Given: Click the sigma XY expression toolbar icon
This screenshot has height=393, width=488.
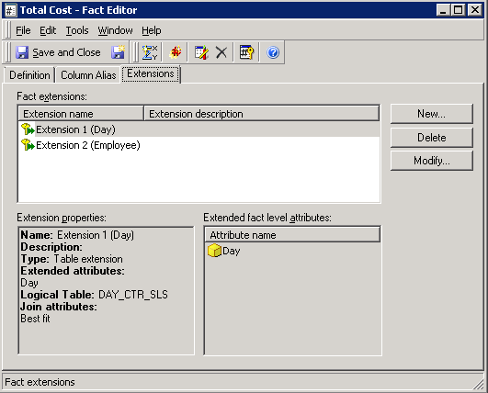Looking at the screenshot, I should [x=150, y=52].
